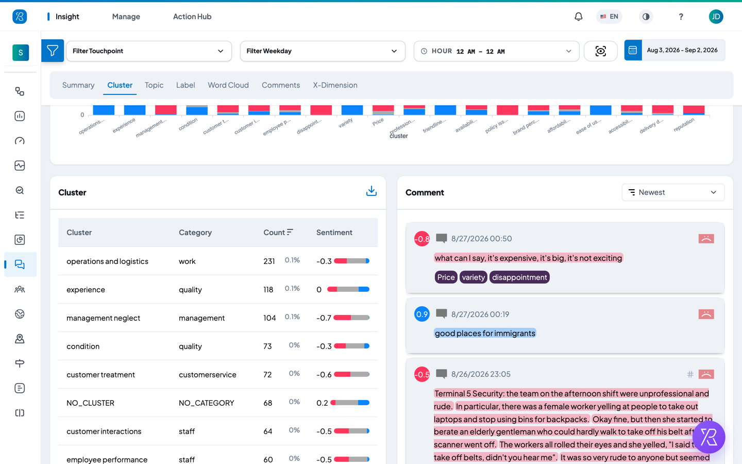Viewport: 742px width, 464px height.
Task: Click the Price tag on first comment
Action: click(446, 277)
